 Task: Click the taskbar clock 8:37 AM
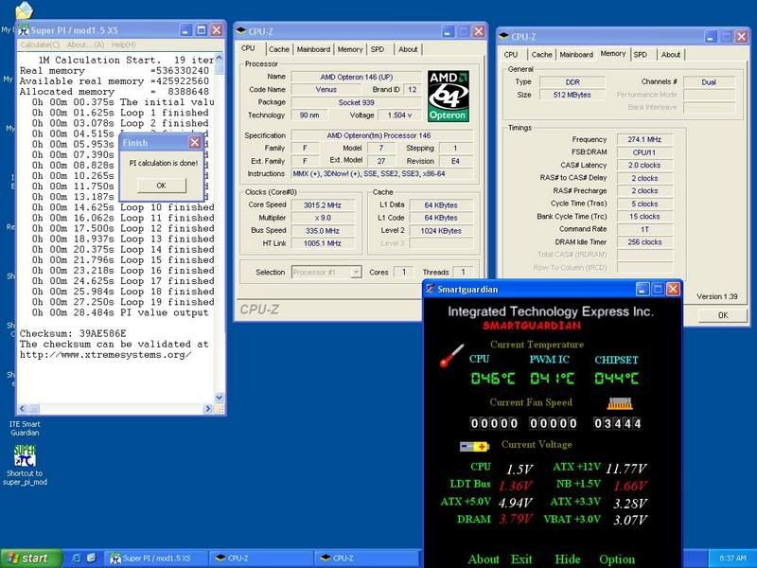point(732,559)
